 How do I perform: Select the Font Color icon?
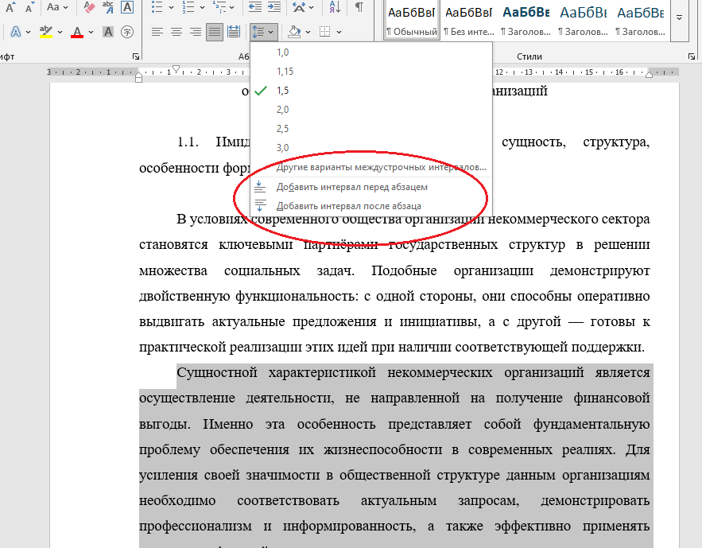[76, 32]
